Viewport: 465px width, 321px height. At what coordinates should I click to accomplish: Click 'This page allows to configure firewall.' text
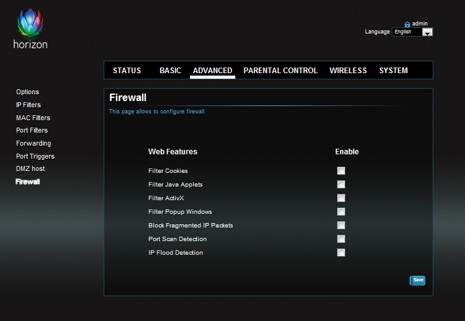tap(157, 112)
